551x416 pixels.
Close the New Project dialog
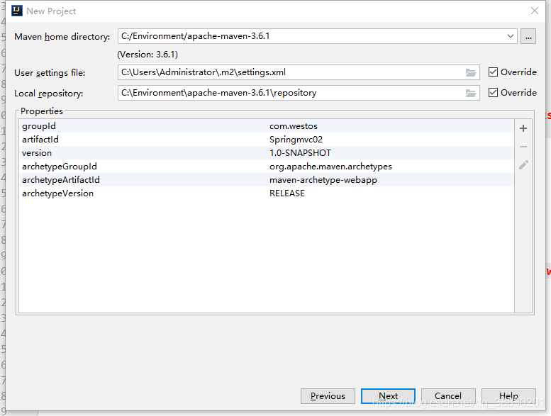point(535,11)
